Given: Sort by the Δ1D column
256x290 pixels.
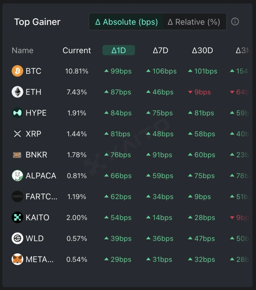Looking at the screenshot, I should click(x=118, y=51).
